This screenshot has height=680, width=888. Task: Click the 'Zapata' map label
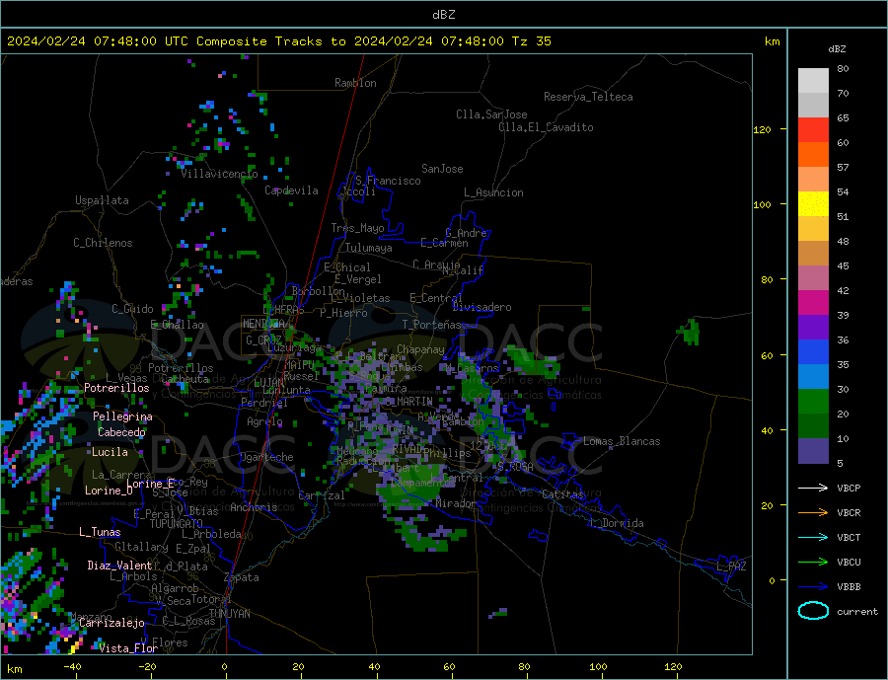tap(242, 578)
